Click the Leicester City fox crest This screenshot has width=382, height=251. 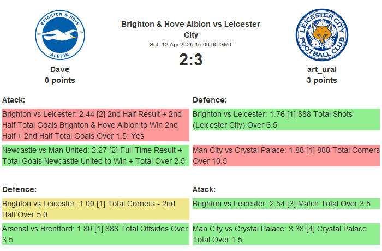321,36
